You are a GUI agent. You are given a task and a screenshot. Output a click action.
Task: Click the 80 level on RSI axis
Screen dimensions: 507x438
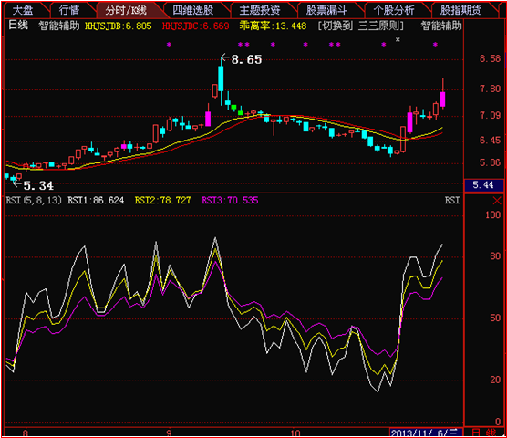pos(495,256)
